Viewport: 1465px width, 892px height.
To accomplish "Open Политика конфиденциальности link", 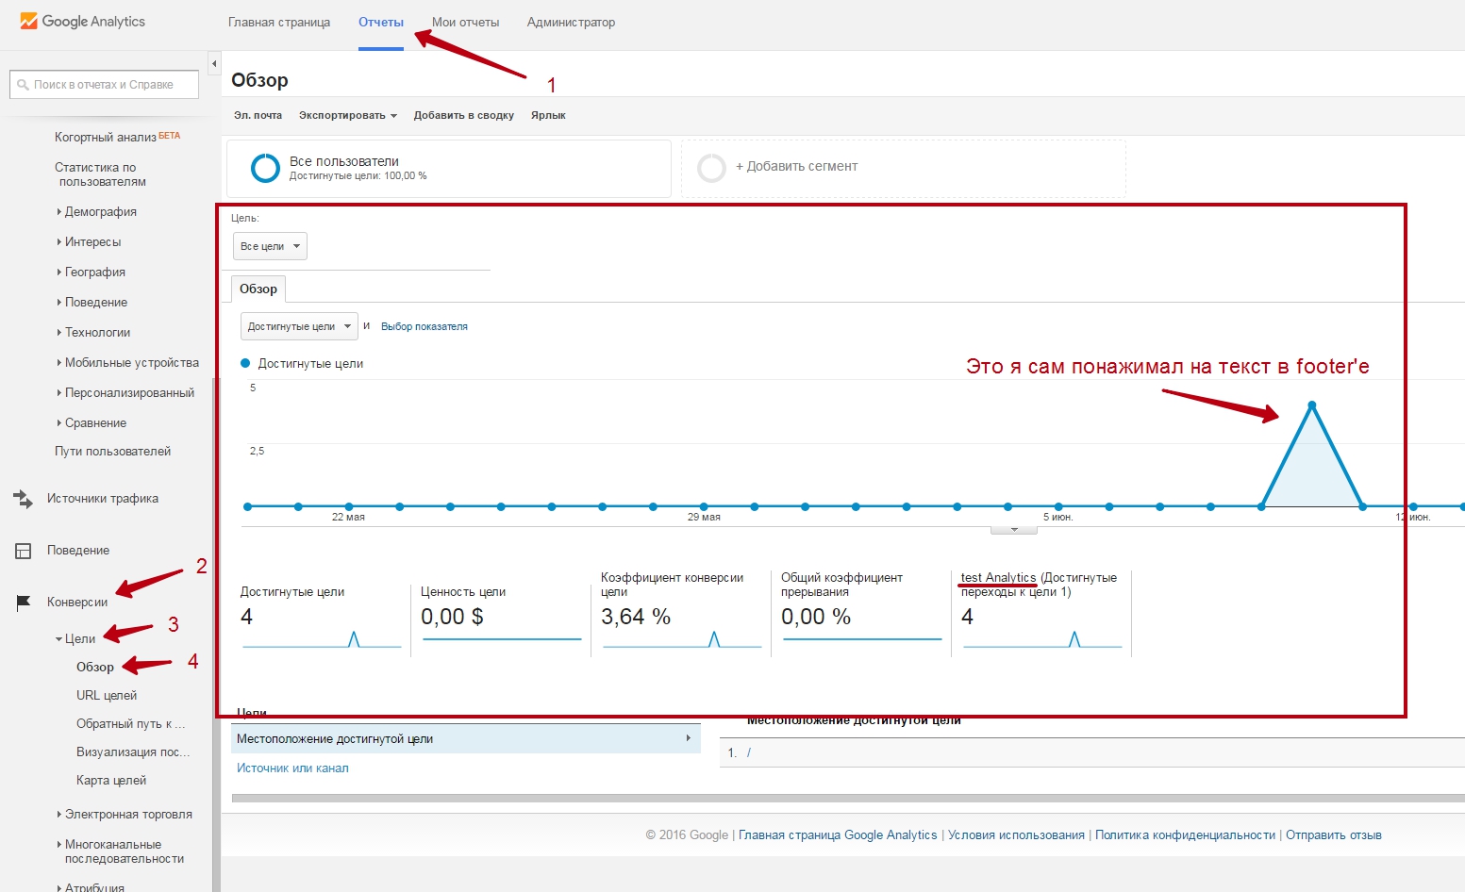I will pos(1185,835).
